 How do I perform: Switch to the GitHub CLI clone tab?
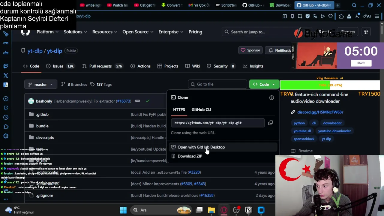coord(201,109)
